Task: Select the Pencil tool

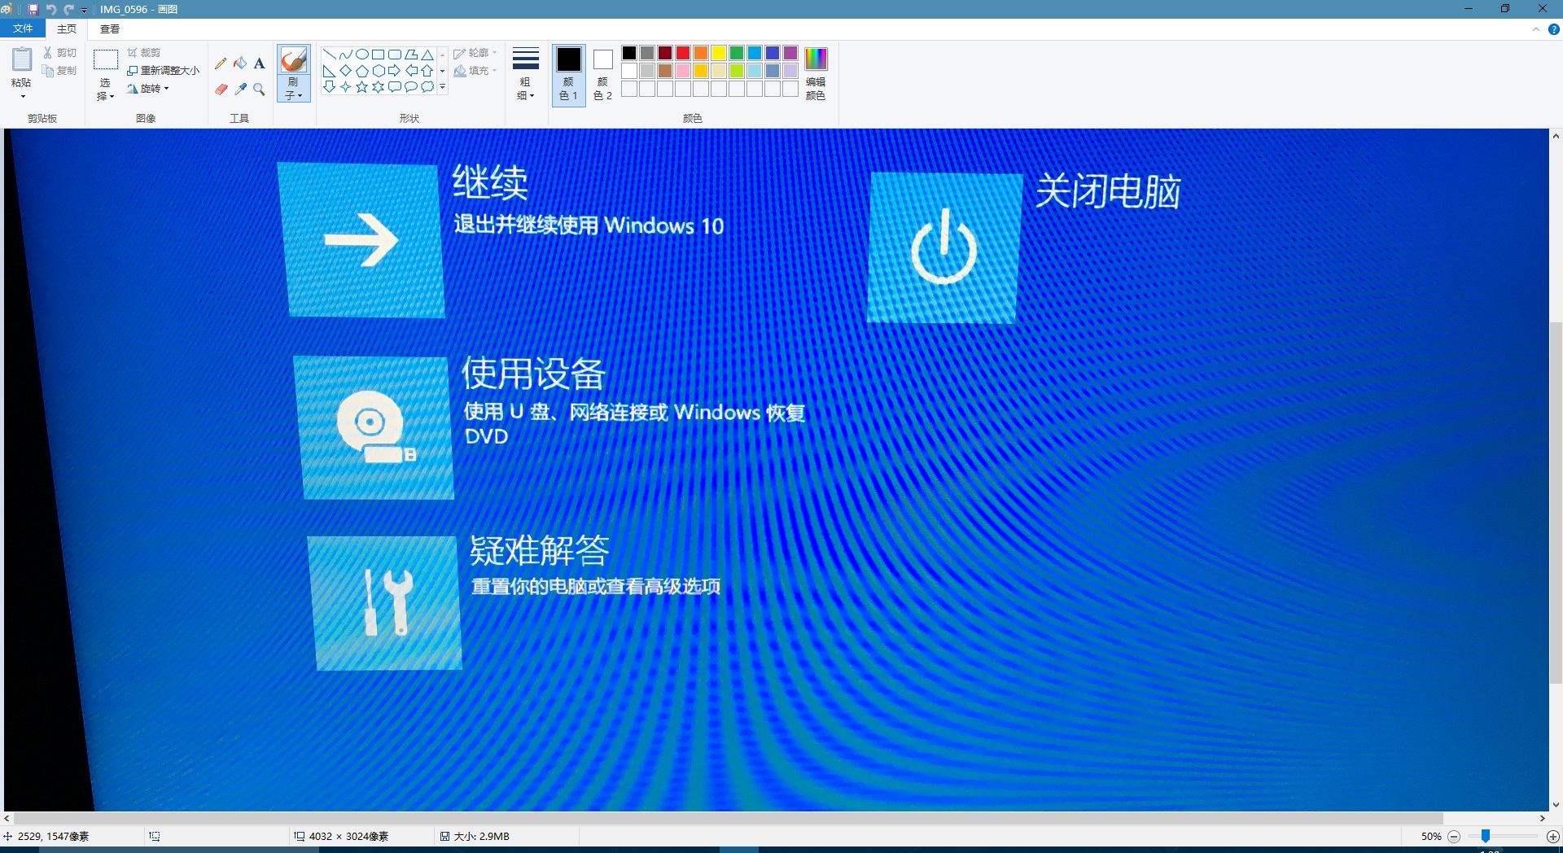Action: pos(221,63)
